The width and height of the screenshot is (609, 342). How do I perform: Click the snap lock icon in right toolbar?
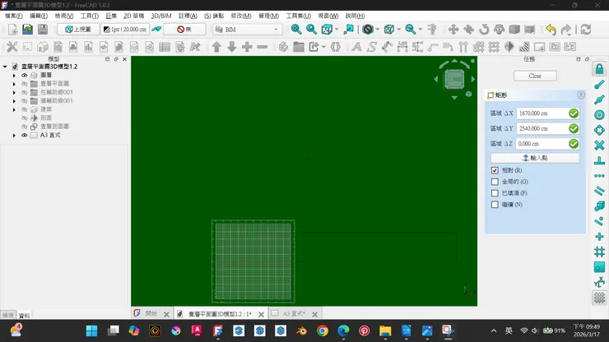click(599, 69)
